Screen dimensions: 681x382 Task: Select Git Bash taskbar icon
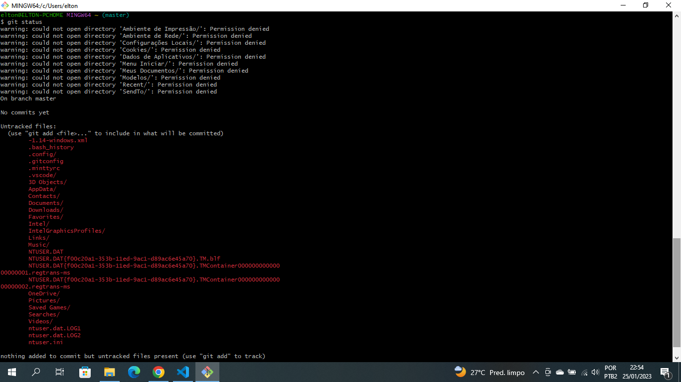click(x=207, y=372)
